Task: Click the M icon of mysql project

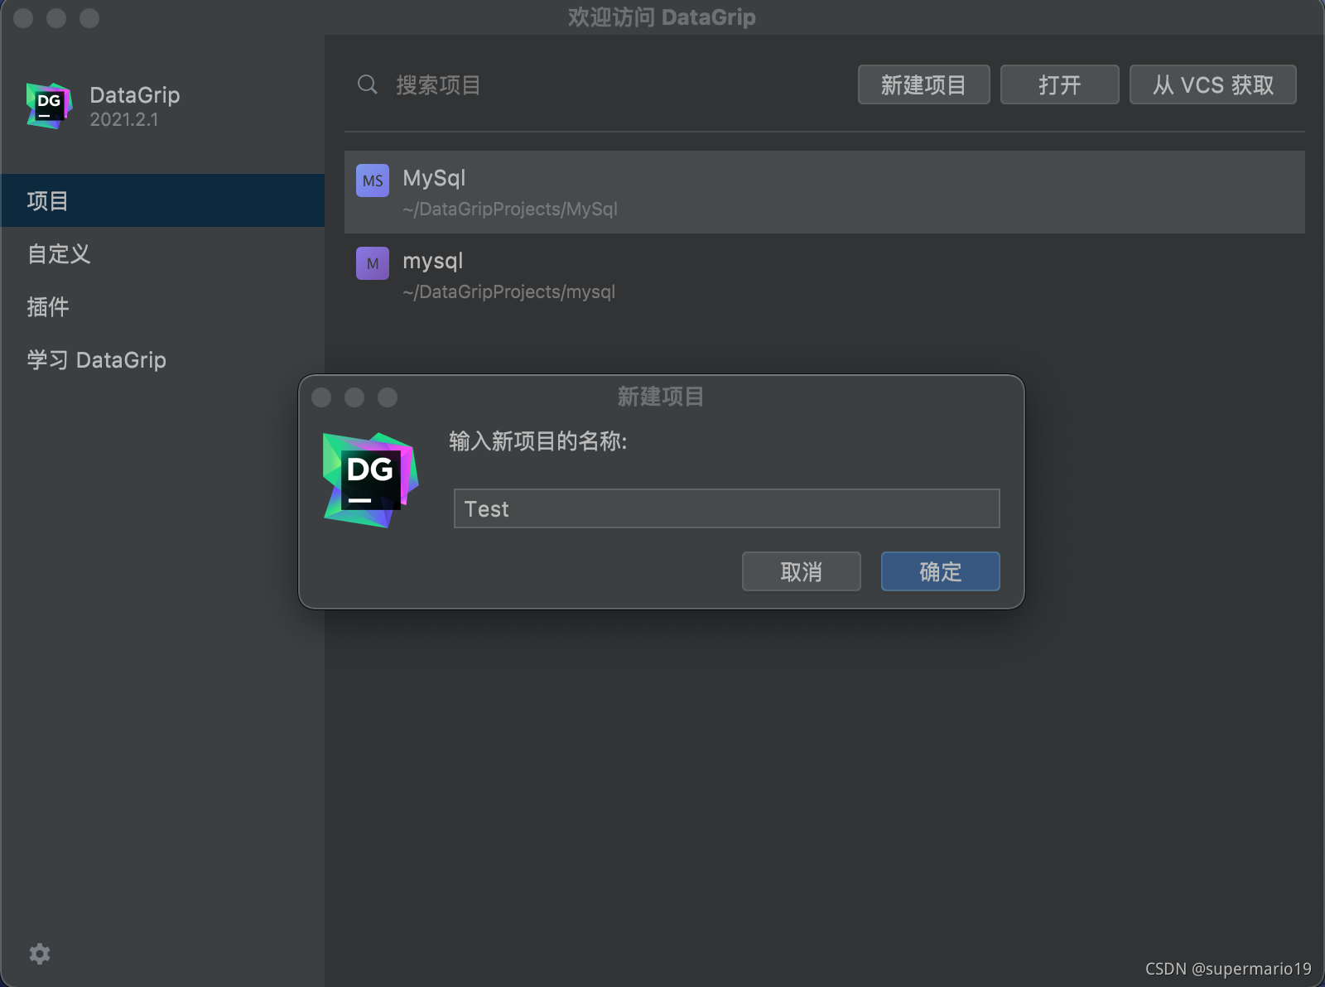Action: coord(373,263)
